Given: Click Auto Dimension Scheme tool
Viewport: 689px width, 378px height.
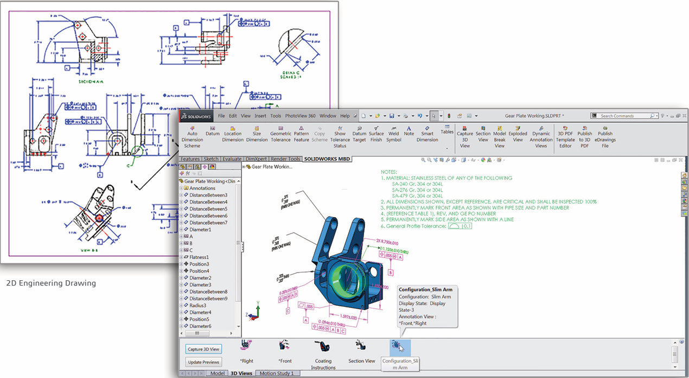Looking at the screenshot, I should 192,136.
